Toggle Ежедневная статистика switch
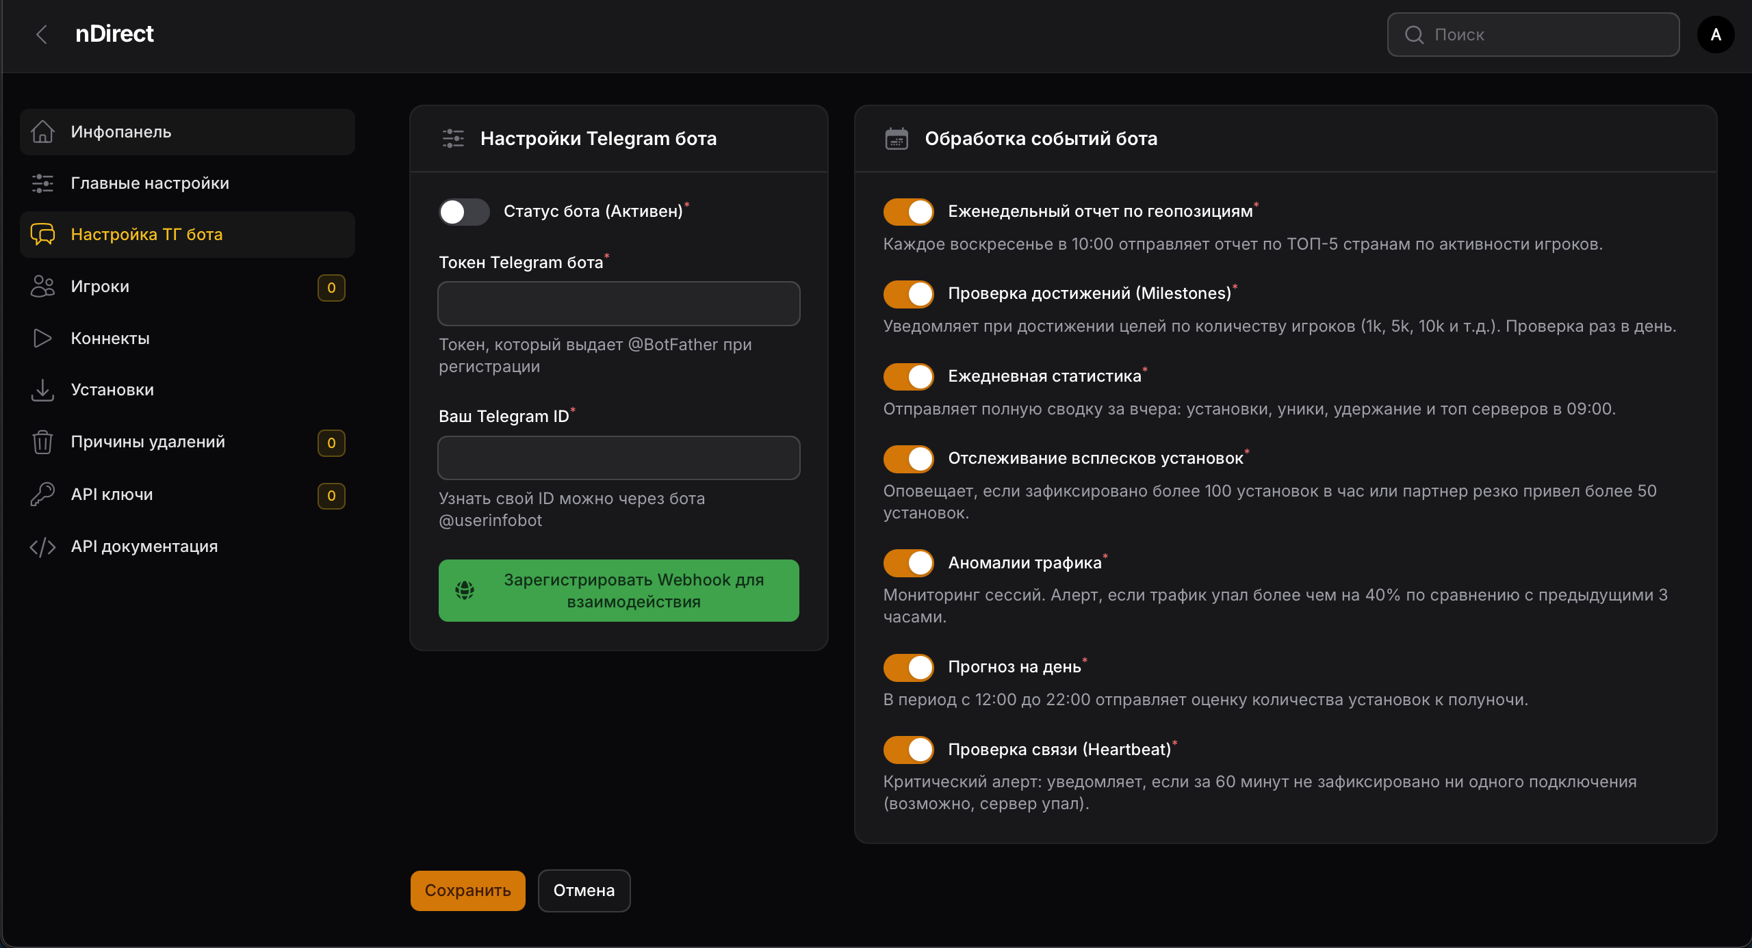Viewport: 1752px width, 948px height. [908, 376]
